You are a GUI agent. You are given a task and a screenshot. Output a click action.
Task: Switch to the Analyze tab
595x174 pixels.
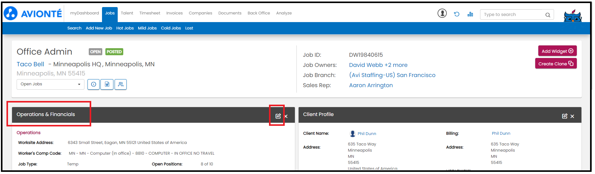tap(284, 13)
